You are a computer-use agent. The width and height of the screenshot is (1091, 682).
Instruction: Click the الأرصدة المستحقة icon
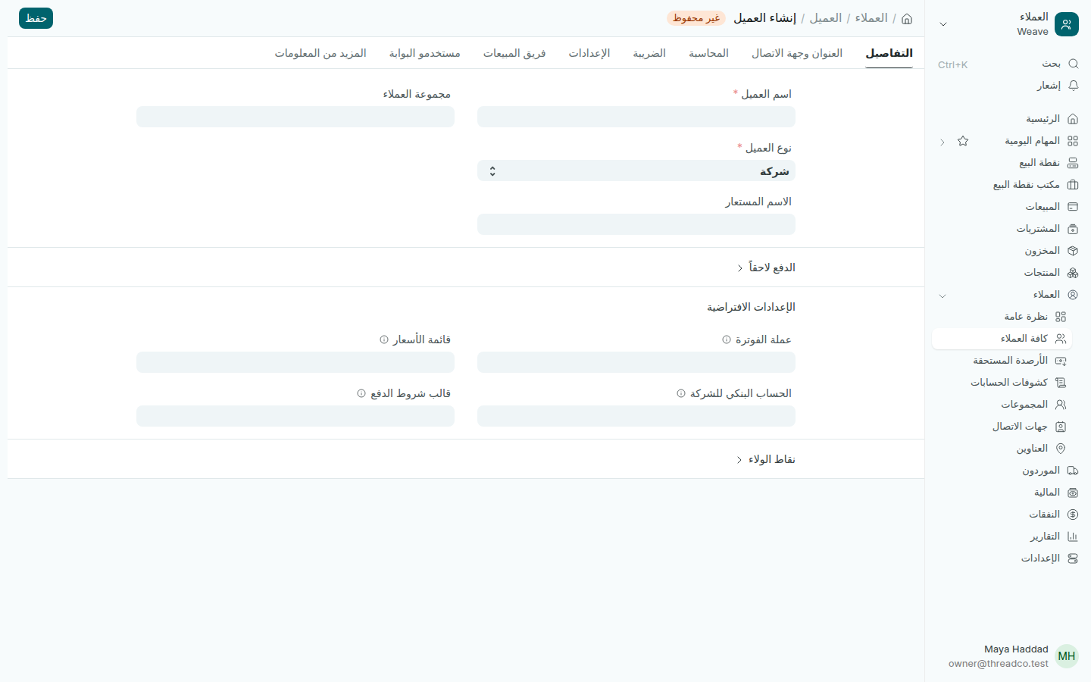(x=1061, y=361)
